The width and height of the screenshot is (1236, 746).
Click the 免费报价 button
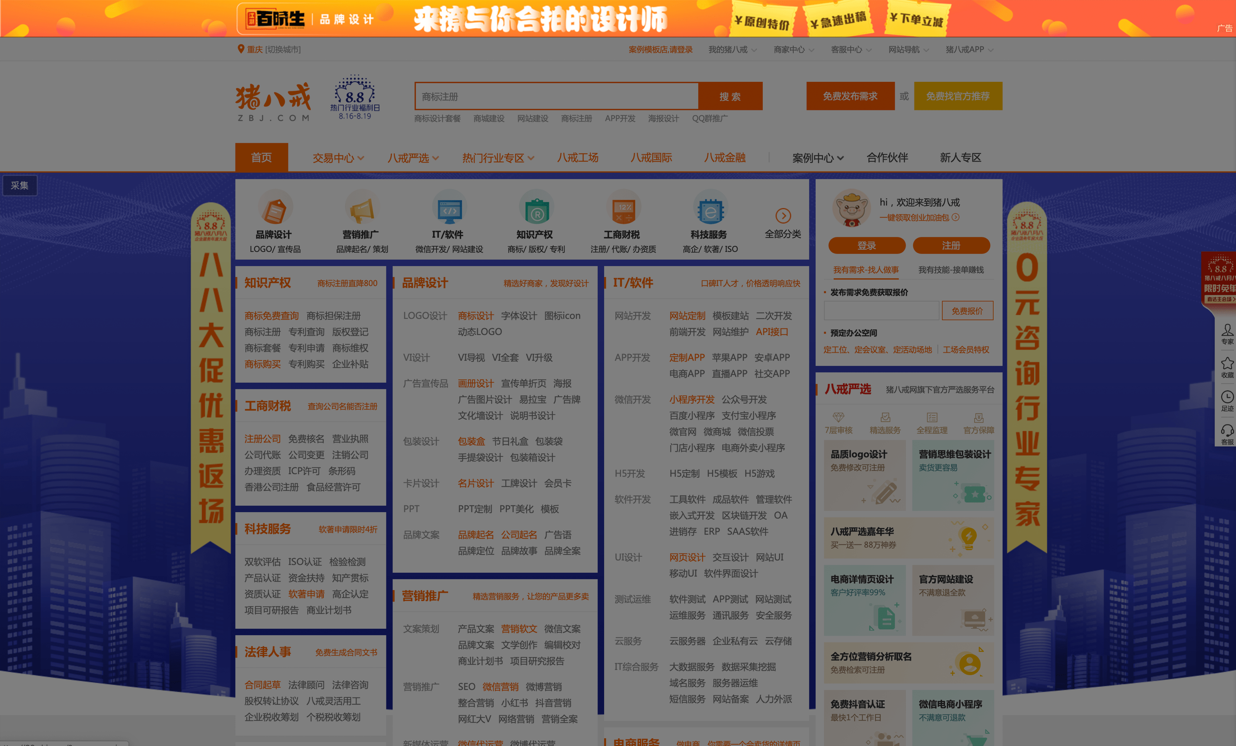click(x=967, y=311)
